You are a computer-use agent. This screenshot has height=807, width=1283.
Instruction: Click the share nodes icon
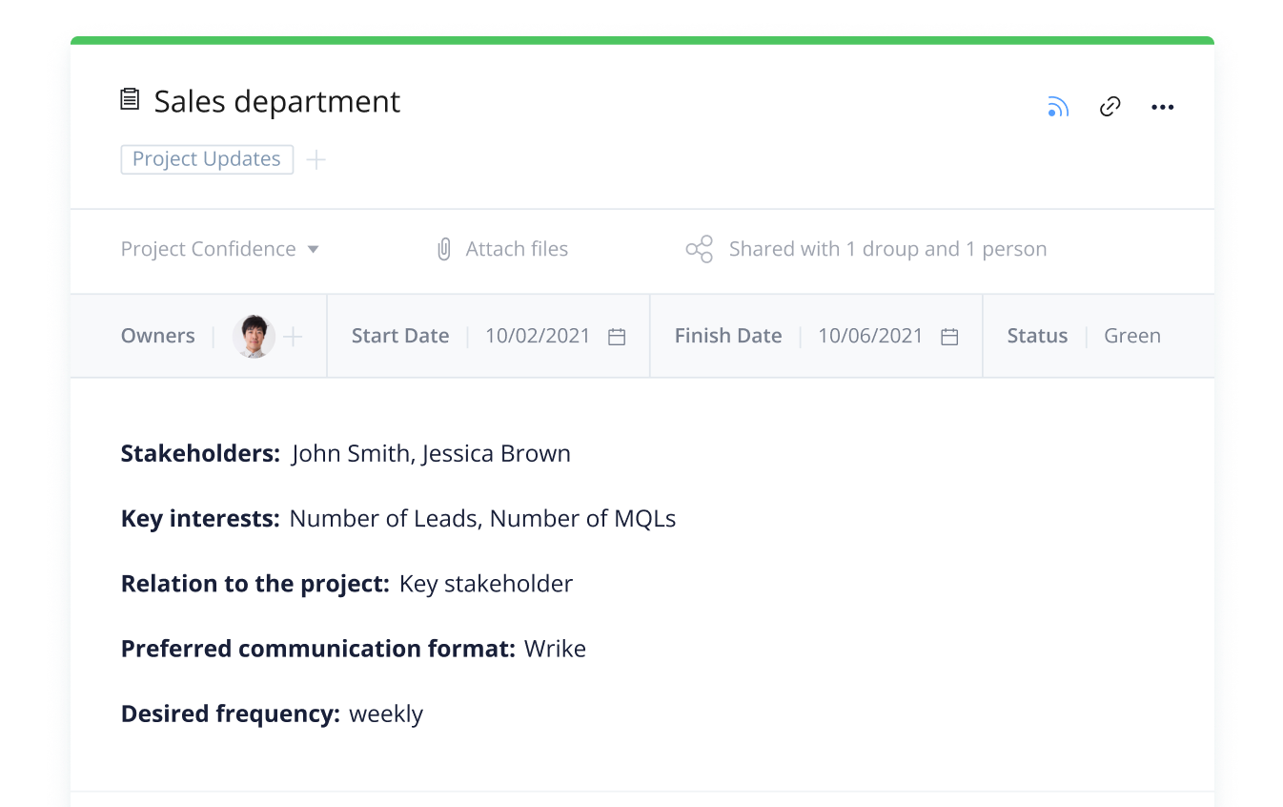point(700,249)
